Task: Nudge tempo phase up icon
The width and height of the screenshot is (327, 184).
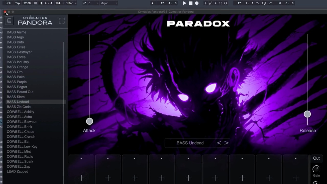Action: click(40, 3)
